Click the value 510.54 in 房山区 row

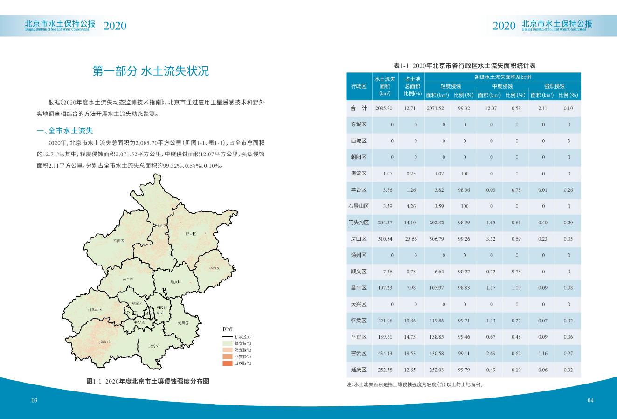point(385,239)
